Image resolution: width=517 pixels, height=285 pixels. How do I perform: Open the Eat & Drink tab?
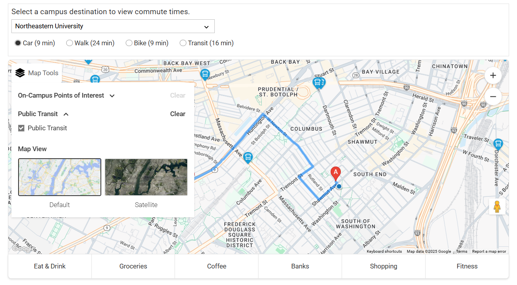pos(50,266)
